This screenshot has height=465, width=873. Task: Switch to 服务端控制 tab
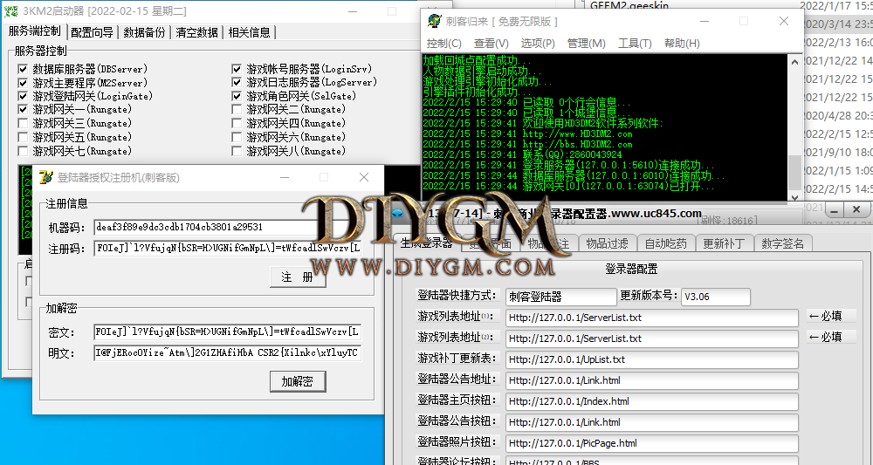tap(35, 31)
